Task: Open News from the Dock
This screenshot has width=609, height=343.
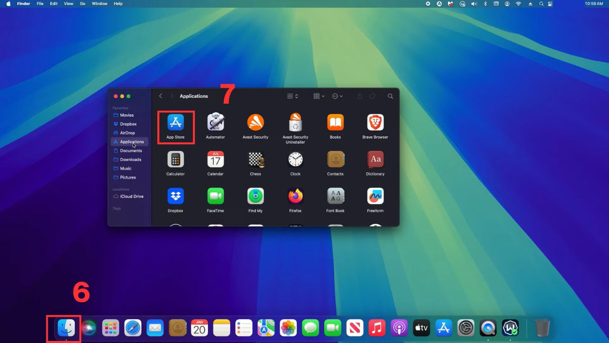Action: 355,328
